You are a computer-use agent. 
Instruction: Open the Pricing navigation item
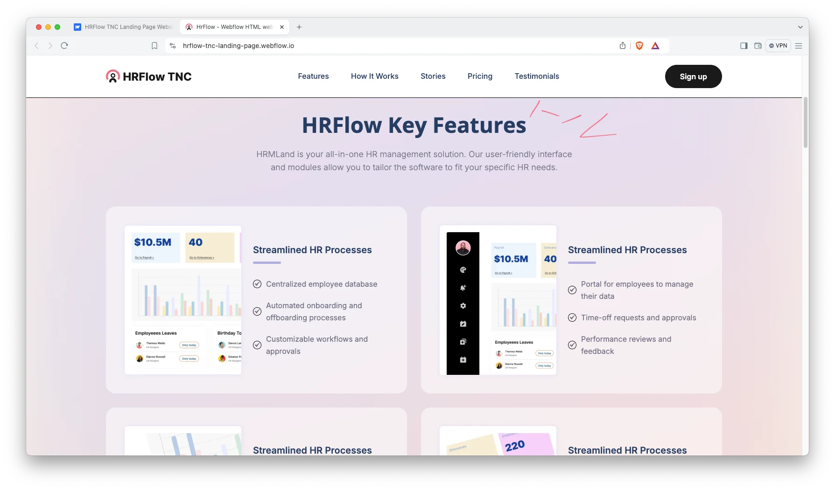click(480, 76)
